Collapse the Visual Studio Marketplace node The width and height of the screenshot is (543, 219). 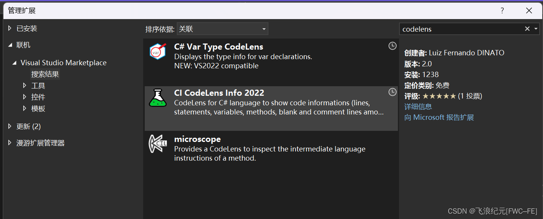point(15,63)
